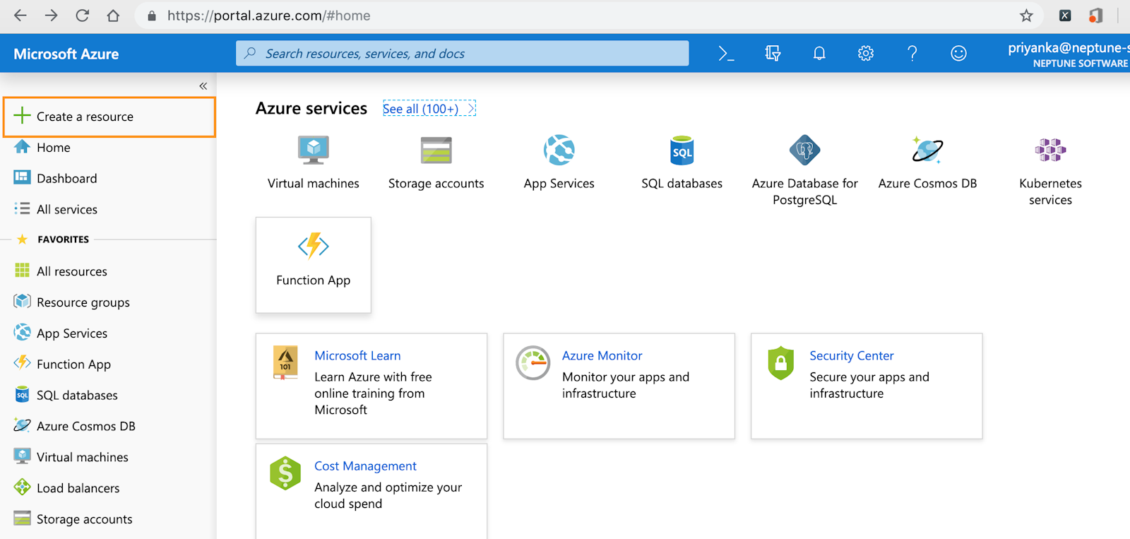Go to Dashboard in sidebar

click(66, 179)
